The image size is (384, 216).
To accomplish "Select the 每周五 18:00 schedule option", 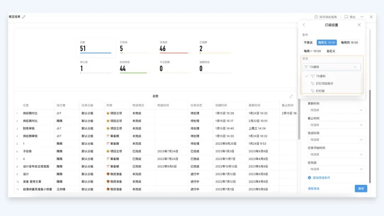I will click(327, 43).
